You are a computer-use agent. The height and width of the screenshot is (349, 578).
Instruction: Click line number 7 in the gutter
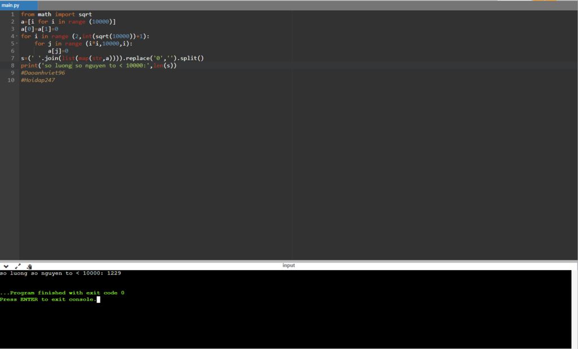pos(12,58)
